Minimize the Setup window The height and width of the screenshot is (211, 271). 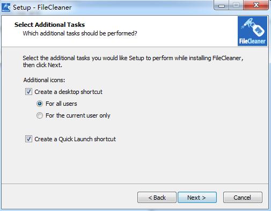tap(222, 5)
